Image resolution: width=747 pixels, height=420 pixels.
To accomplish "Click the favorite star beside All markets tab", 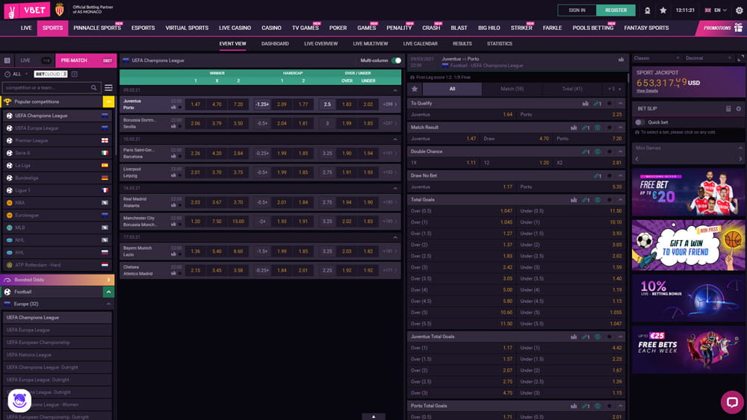I will pos(415,89).
